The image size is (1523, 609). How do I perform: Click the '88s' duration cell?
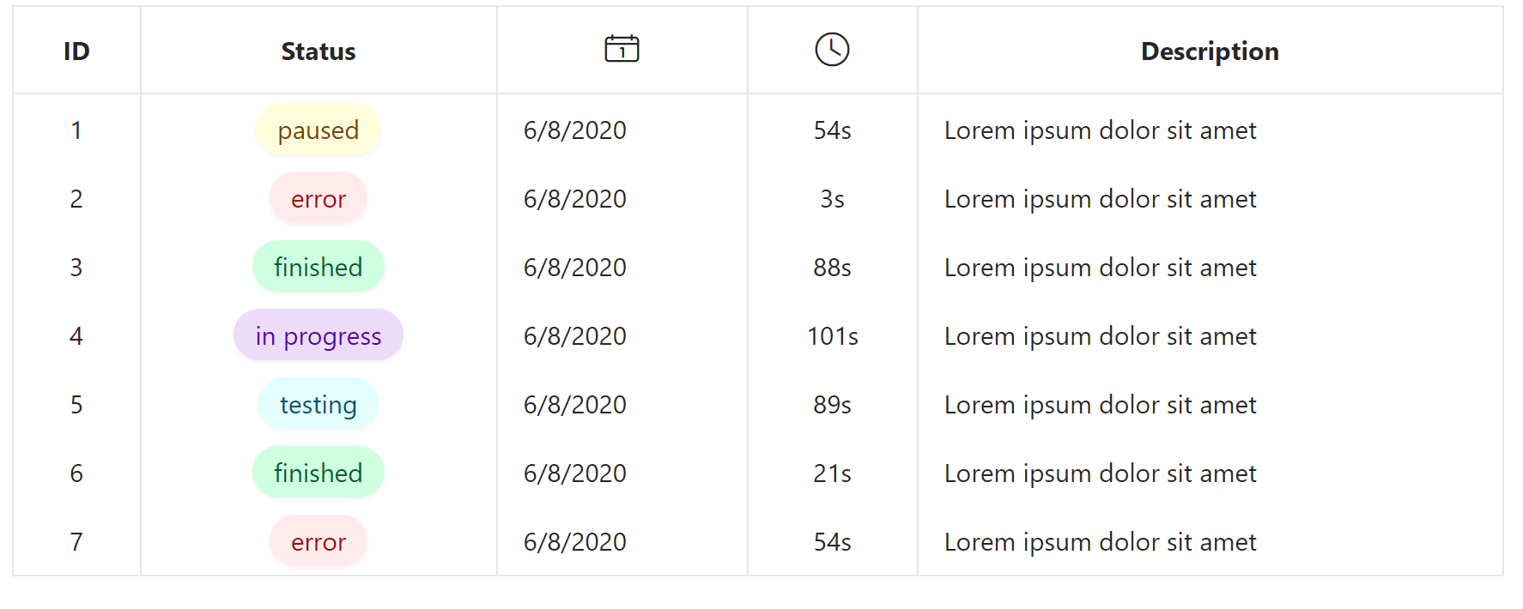833,268
